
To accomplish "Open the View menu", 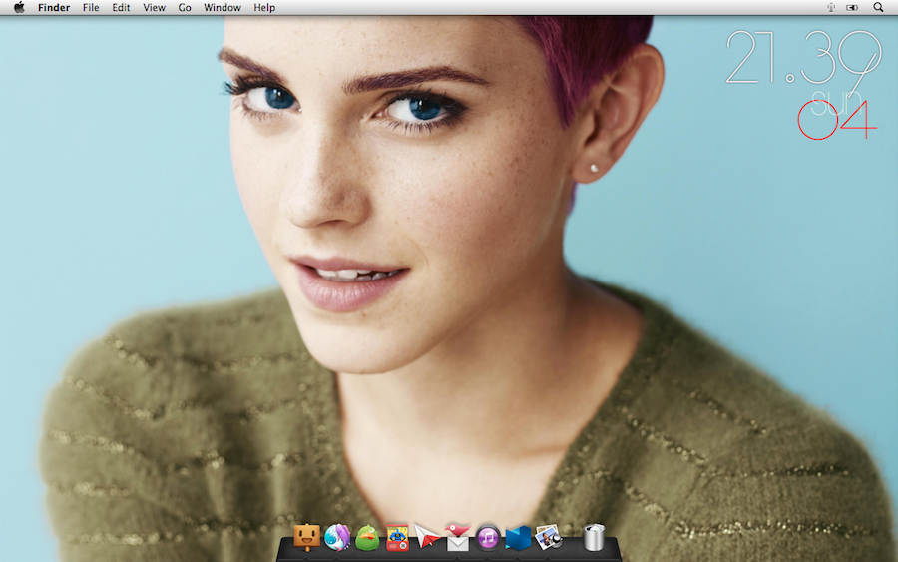I will pyautogui.click(x=154, y=7).
